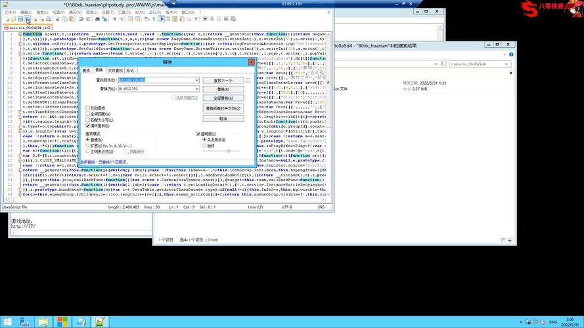Click the Paste toolbar icon

coord(72,19)
